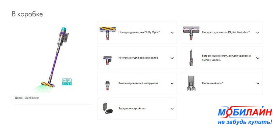
Task: Click the charger device image
Action: tap(108, 109)
